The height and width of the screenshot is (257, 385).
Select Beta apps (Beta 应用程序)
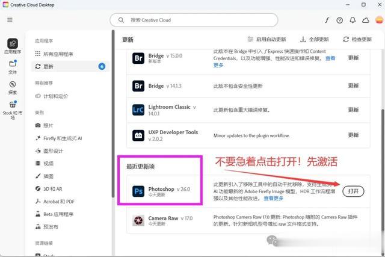[x=54, y=214]
